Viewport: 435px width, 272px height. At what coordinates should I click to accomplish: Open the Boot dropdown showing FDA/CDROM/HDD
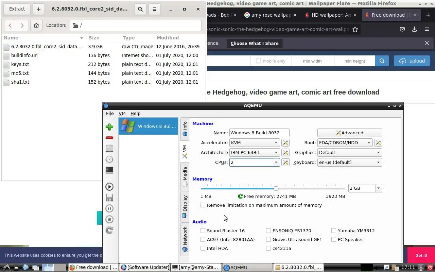345,142
